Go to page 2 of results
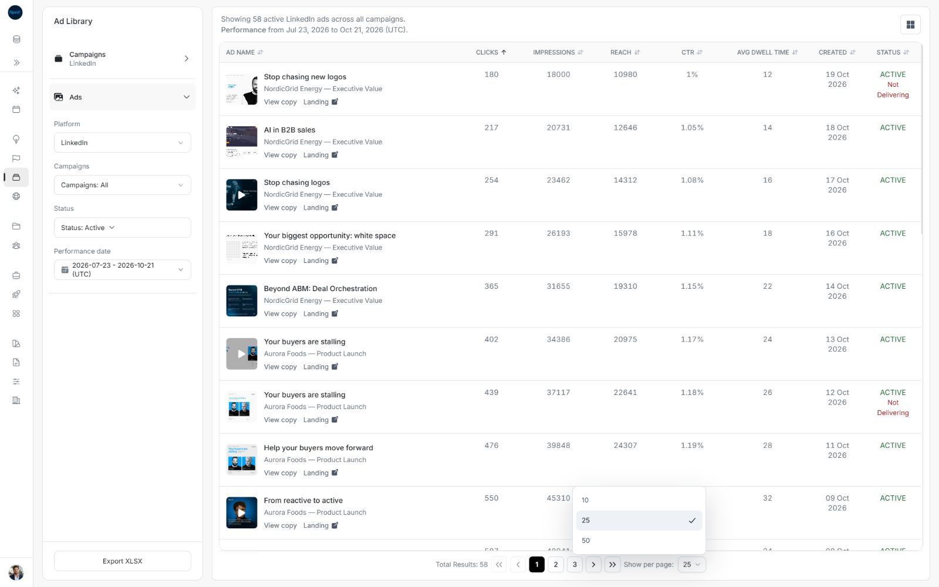Viewport: 939px width, 587px height. coord(556,565)
